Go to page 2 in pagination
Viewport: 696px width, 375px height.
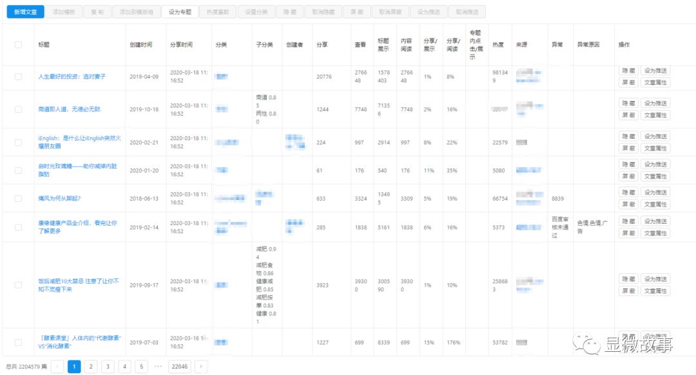click(x=91, y=367)
